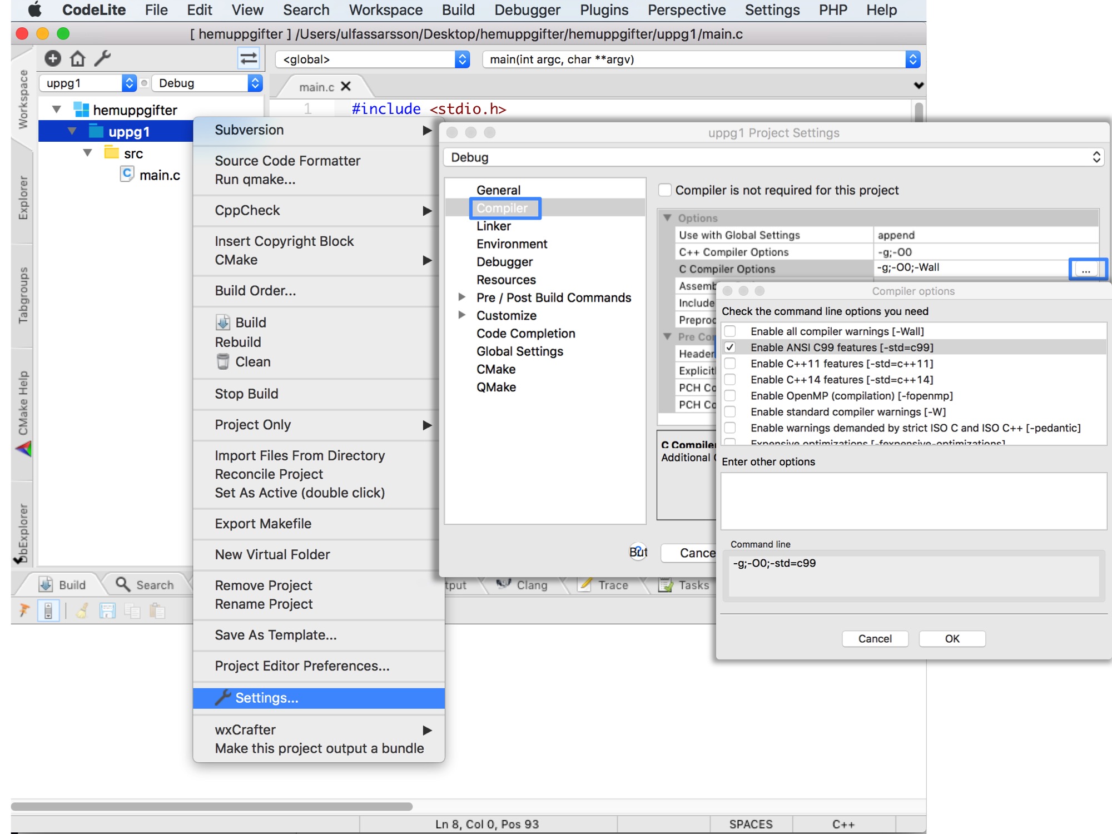The height and width of the screenshot is (834, 1112).
Task: Click the CMake Help triangle icon
Action: (x=23, y=449)
